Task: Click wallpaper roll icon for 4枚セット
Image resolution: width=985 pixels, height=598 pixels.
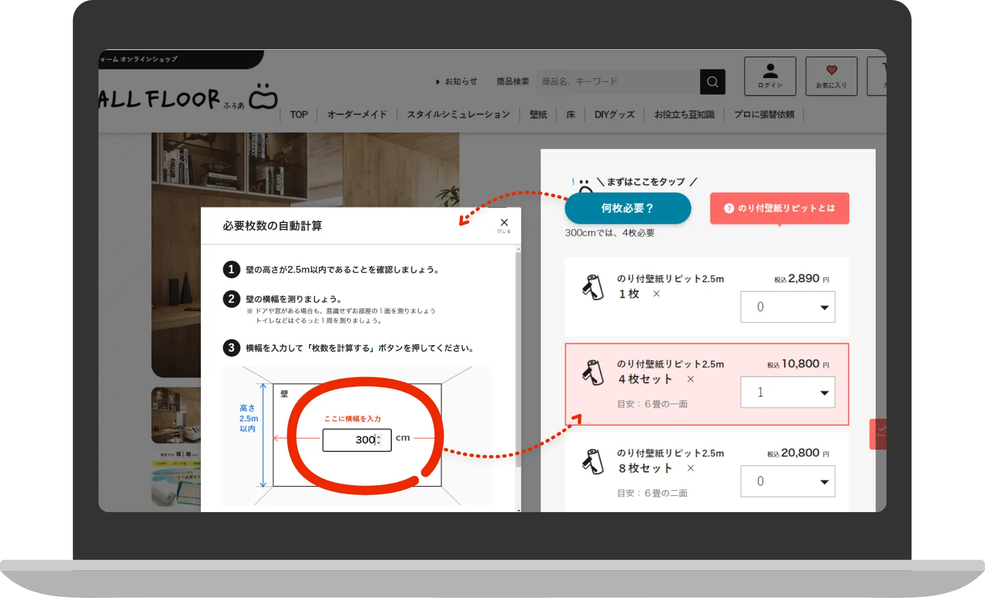Action: click(x=593, y=373)
